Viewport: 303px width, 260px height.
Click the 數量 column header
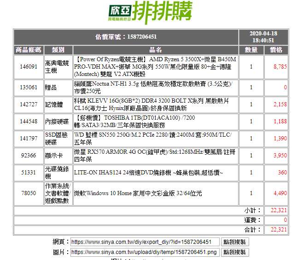coord(251,50)
